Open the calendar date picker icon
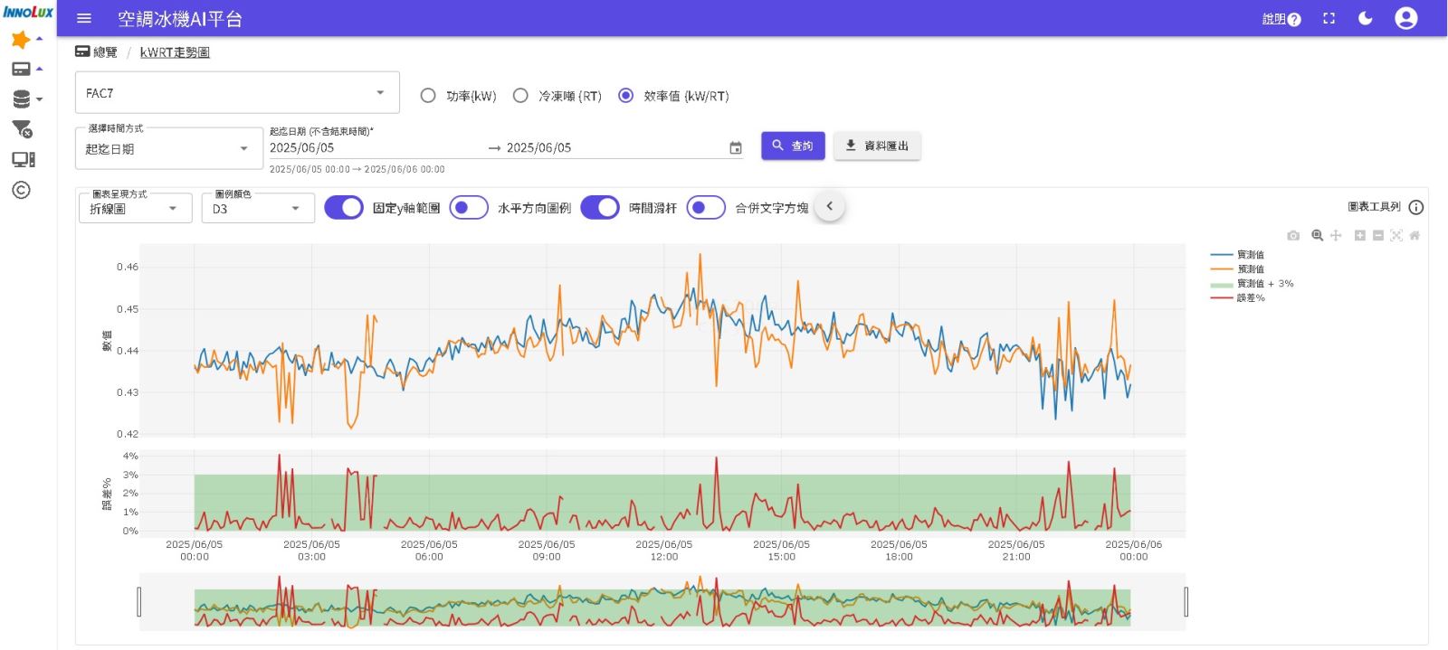1448x650 pixels. [x=735, y=148]
